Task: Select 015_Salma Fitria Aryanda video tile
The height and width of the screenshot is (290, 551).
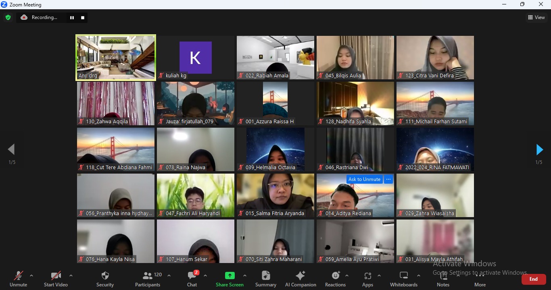Action: click(x=275, y=195)
